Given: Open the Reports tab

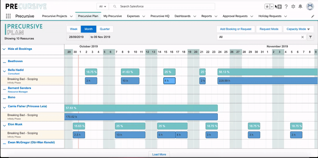Looking at the screenshot, I should point(206,16).
